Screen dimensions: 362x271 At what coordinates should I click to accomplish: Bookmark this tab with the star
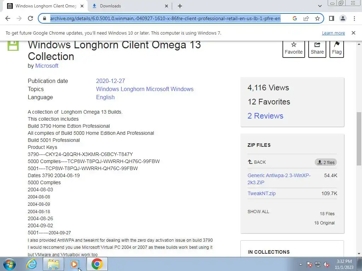tap(317, 18)
